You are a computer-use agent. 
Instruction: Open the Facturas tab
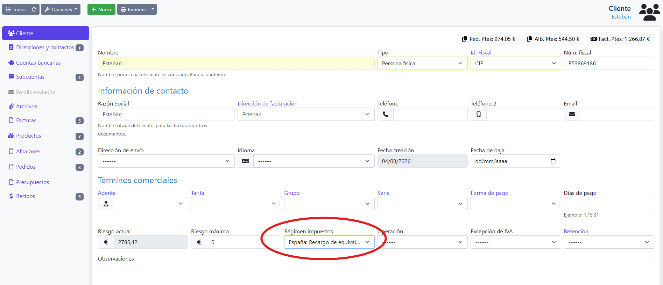pos(45,120)
